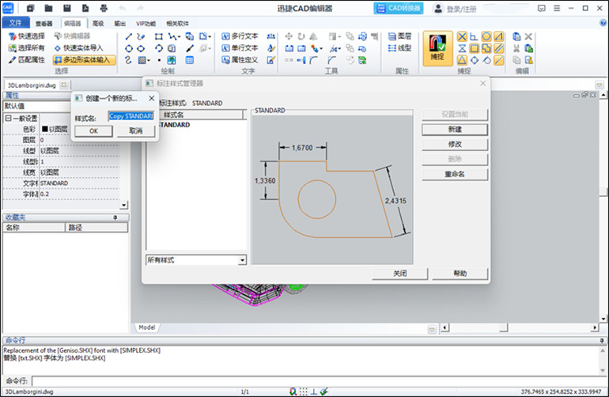Click 多行文本 multiline text tool
This screenshot has height=397, width=609.
[240, 36]
